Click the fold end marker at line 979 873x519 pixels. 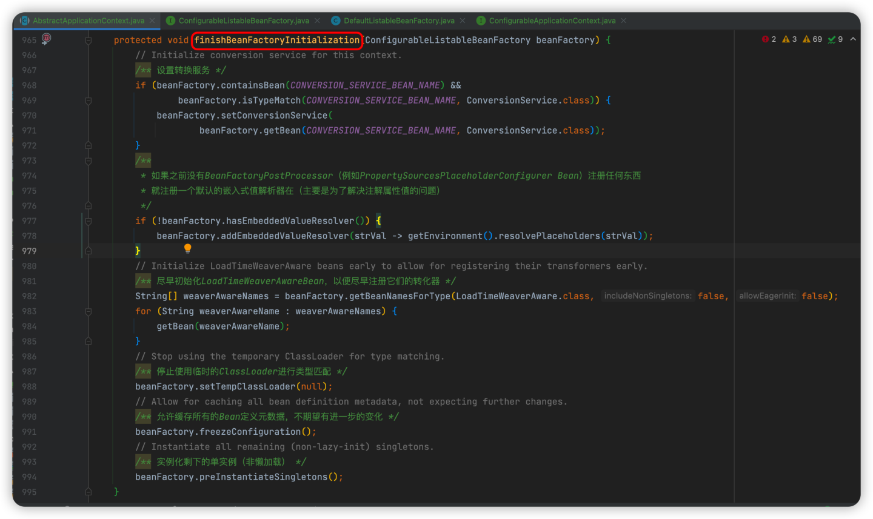[88, 251]
